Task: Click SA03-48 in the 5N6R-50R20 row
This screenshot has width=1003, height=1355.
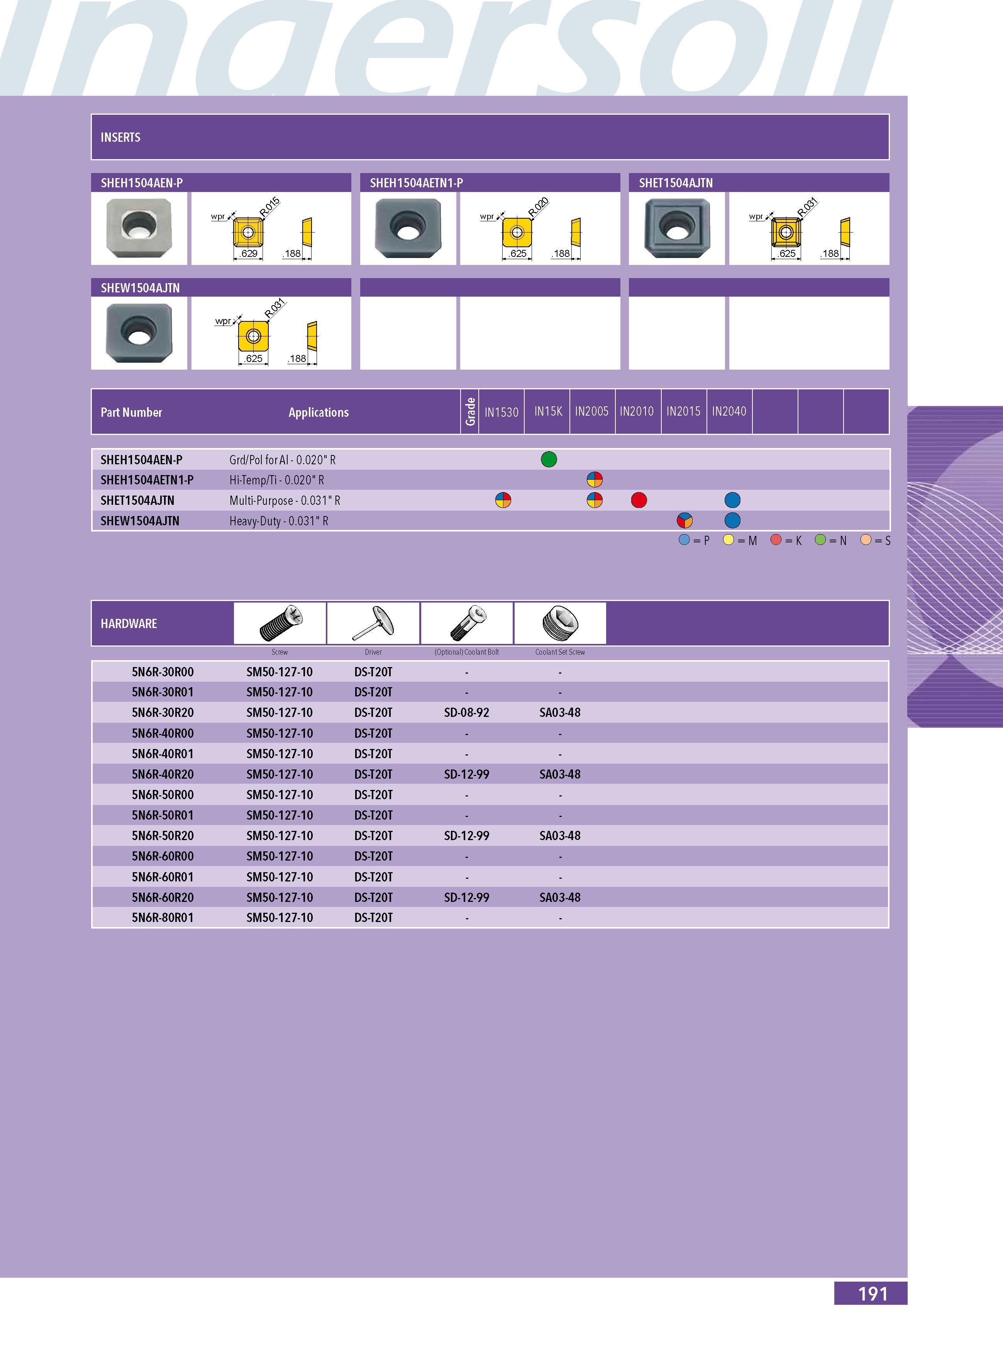Action: click(x=560, y=836)
